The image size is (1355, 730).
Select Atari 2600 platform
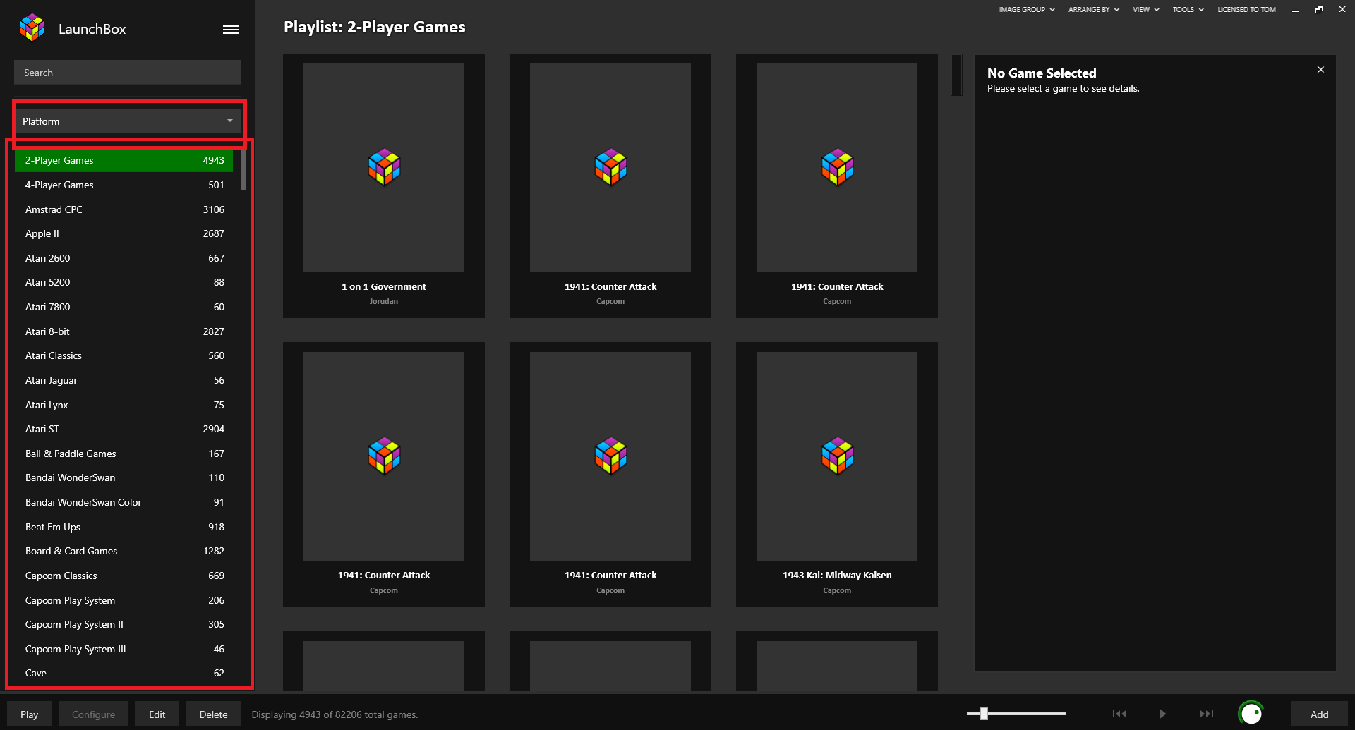pyautogui.click(x=124, y=258)
